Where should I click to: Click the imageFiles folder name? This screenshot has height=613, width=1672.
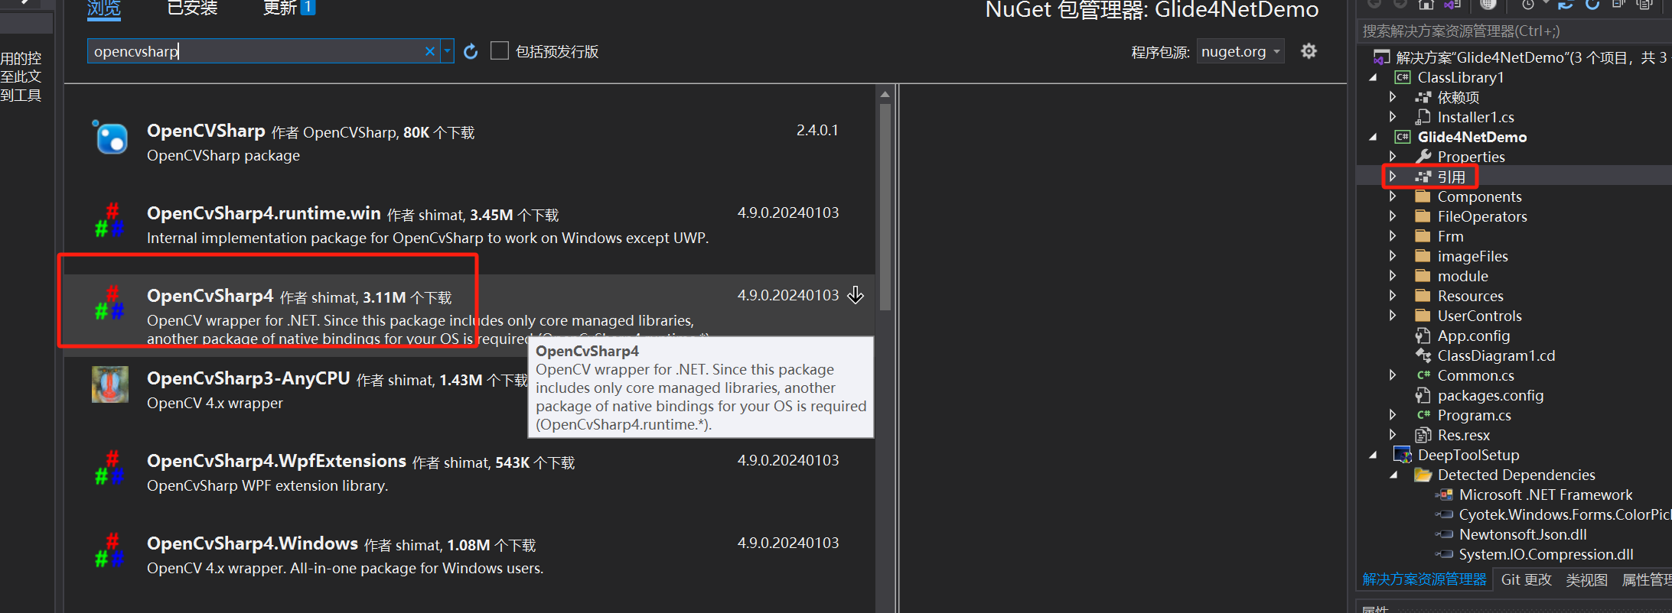[1472, 256]
